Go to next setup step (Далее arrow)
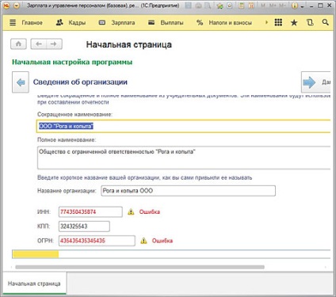Image resolution: width=336 pixels, height=297 pixels. pyautogui.click(x=315, y=82)
